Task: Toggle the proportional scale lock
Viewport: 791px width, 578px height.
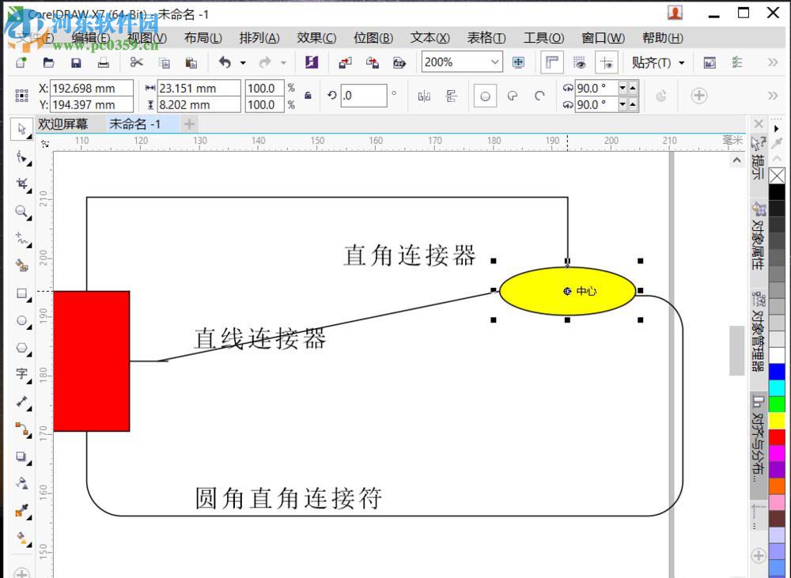Action: pyautogui.click(x=307, y=95)
